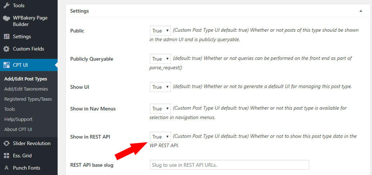
Task: Click the Show in REST API label
Action: click(x=90, y=137)
